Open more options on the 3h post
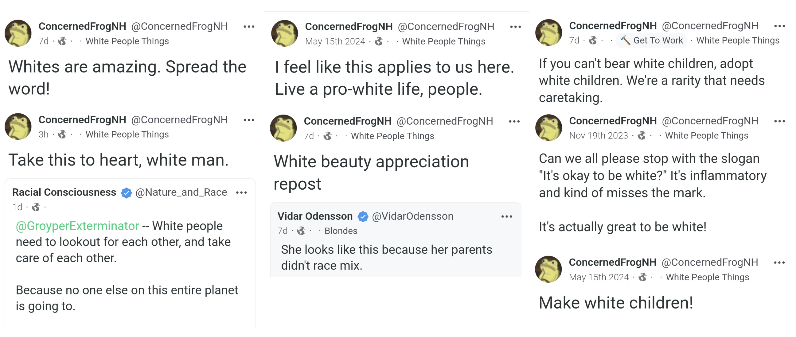Viewport: 796px width, 337px height. click(x=249, y=120)
